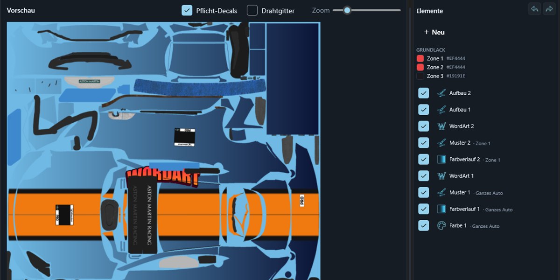Uncheck visibility of Aufbau 2
This screenshot has width=560, height=280.
point(423,93)
